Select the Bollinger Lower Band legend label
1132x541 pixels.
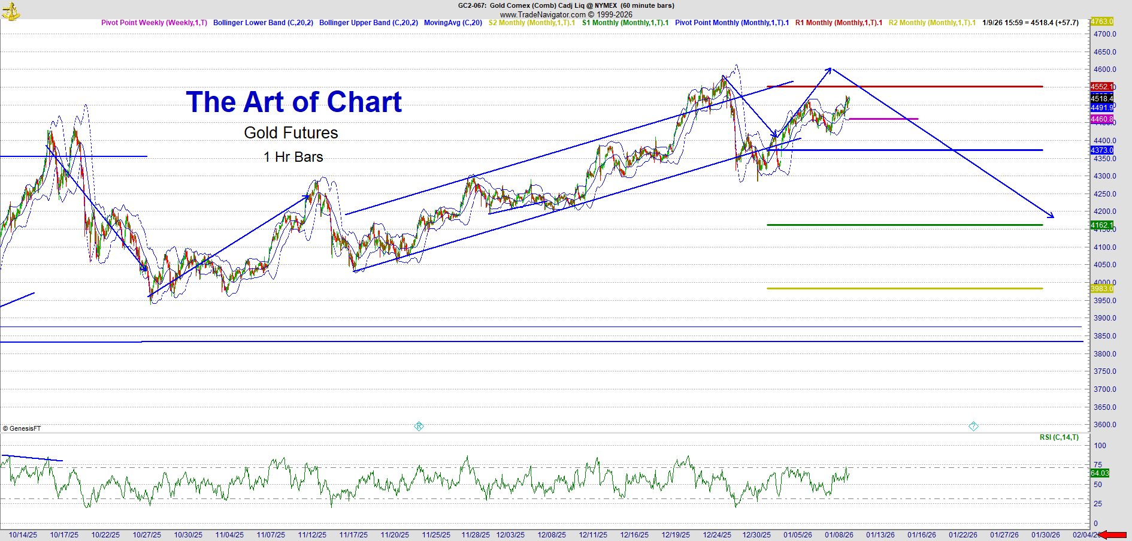pyautogui.click(x=263, y=23)
